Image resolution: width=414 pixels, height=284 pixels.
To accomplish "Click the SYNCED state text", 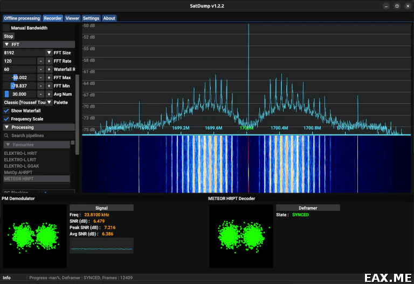I will coord(300,215).
